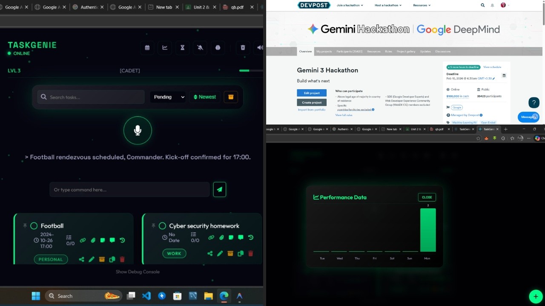Archive the Football task

pyautogui.click(x=102, y=259)
